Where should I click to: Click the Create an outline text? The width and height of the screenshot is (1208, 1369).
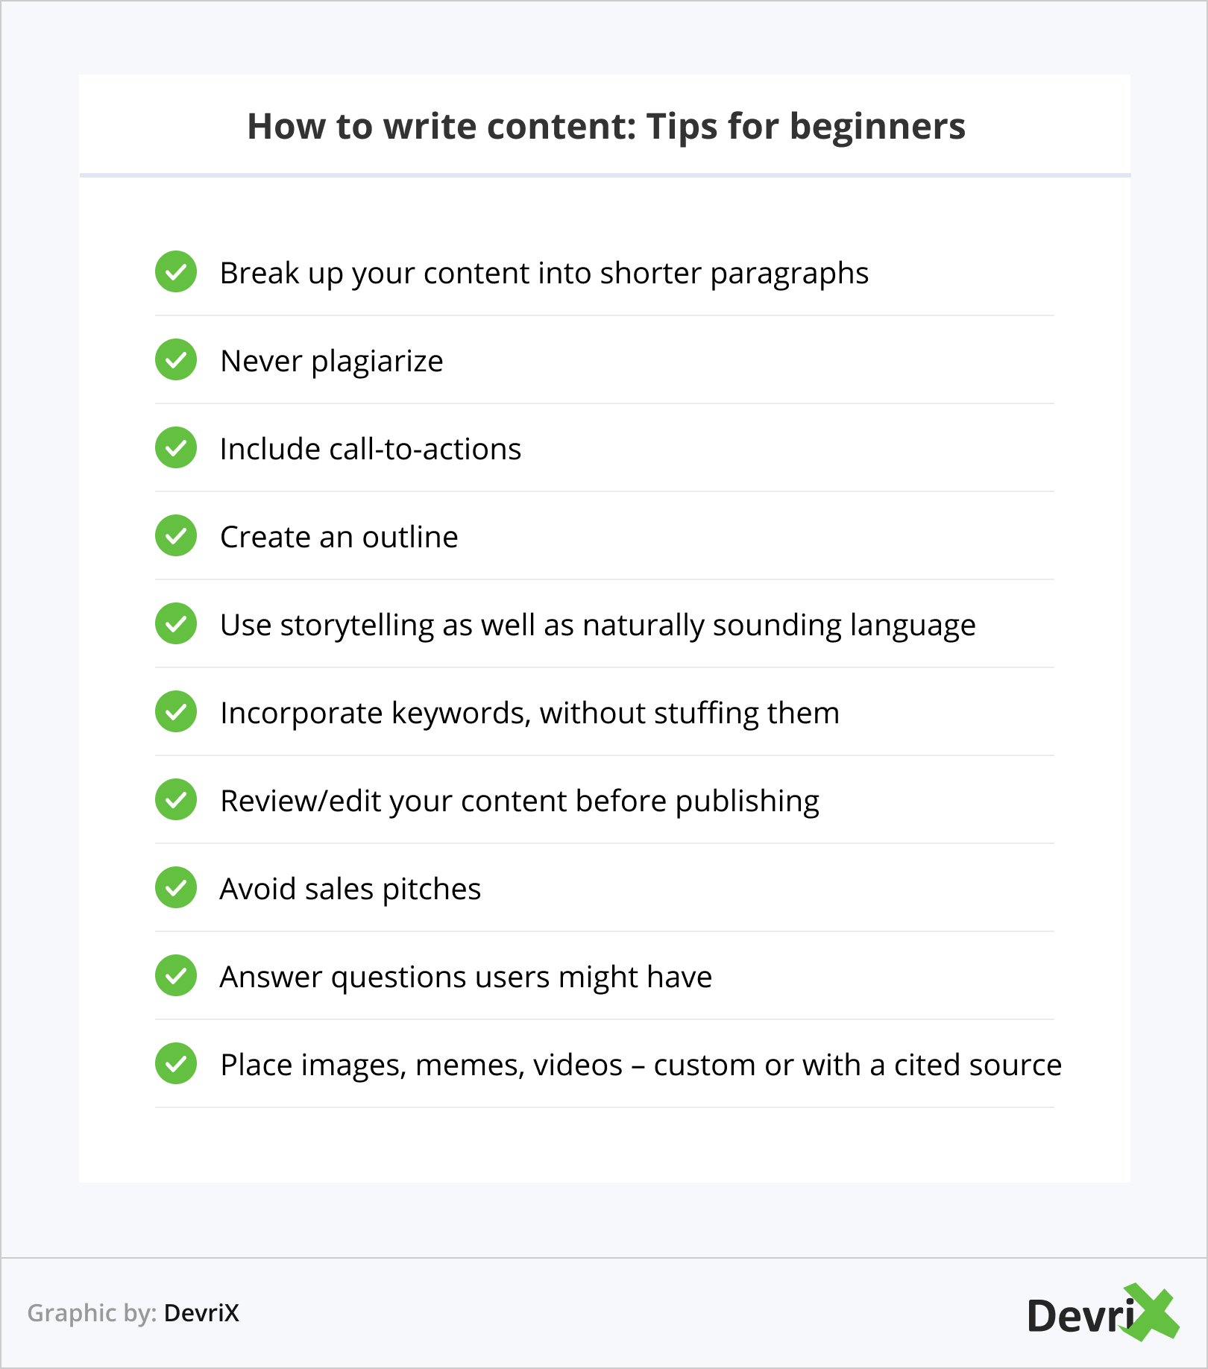pos(339,537)
